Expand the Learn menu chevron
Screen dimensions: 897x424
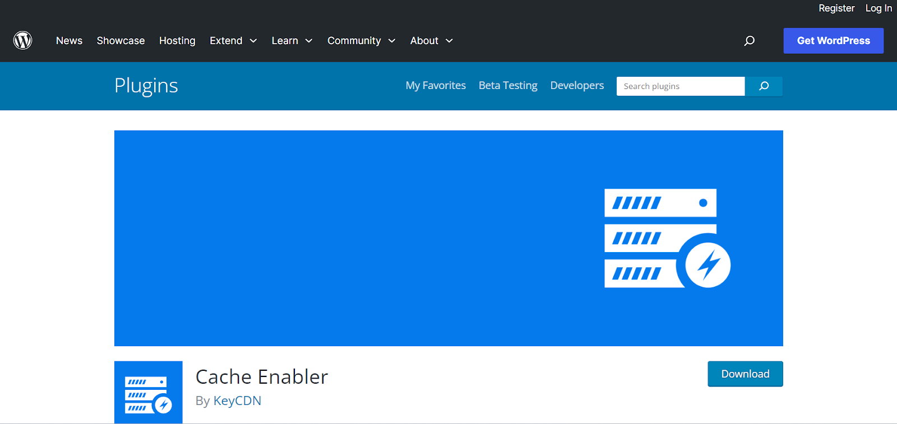(x=309, y=41)
